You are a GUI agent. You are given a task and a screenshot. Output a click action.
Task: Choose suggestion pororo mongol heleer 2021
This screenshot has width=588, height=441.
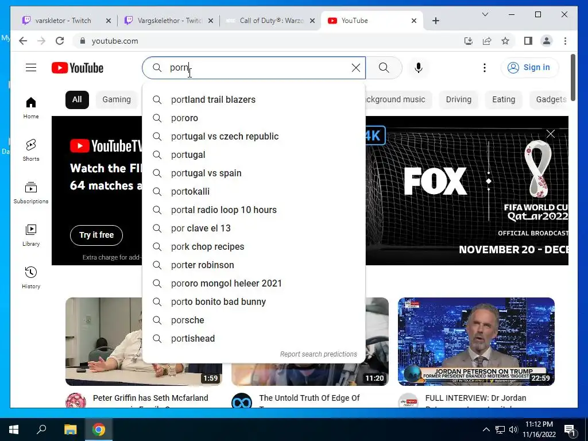(x=254, y=283)
